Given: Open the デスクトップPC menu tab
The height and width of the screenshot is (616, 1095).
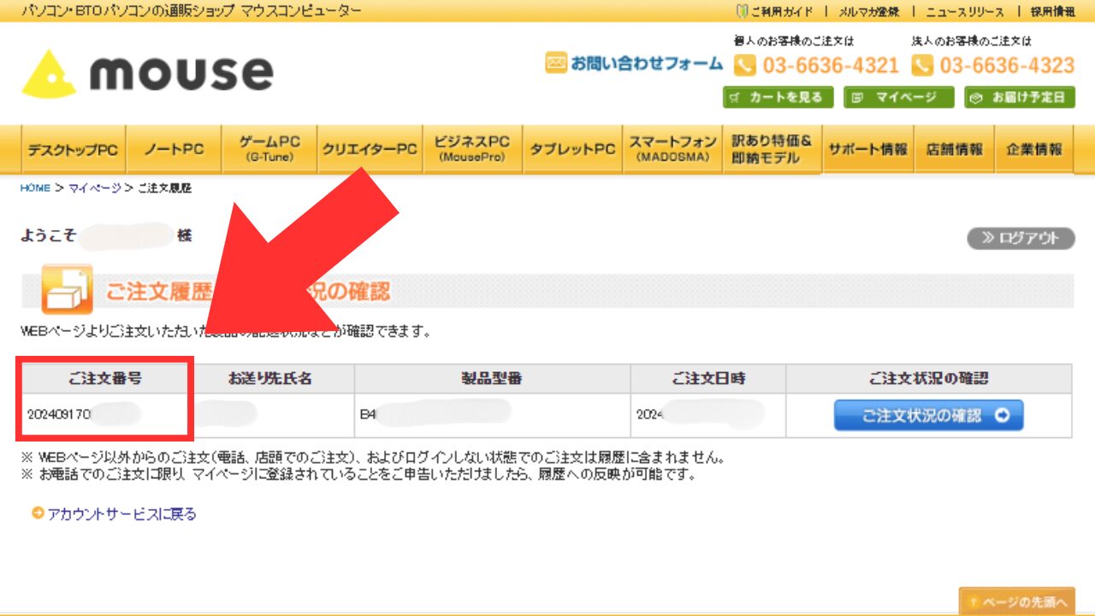Looking at the screenshot, I should pos(73,150).
